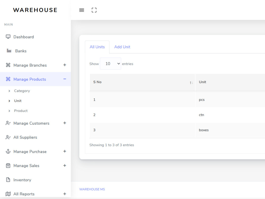Select the pcs unit cell
Viewport: 265px width, 199px height.
coord(202,100)
